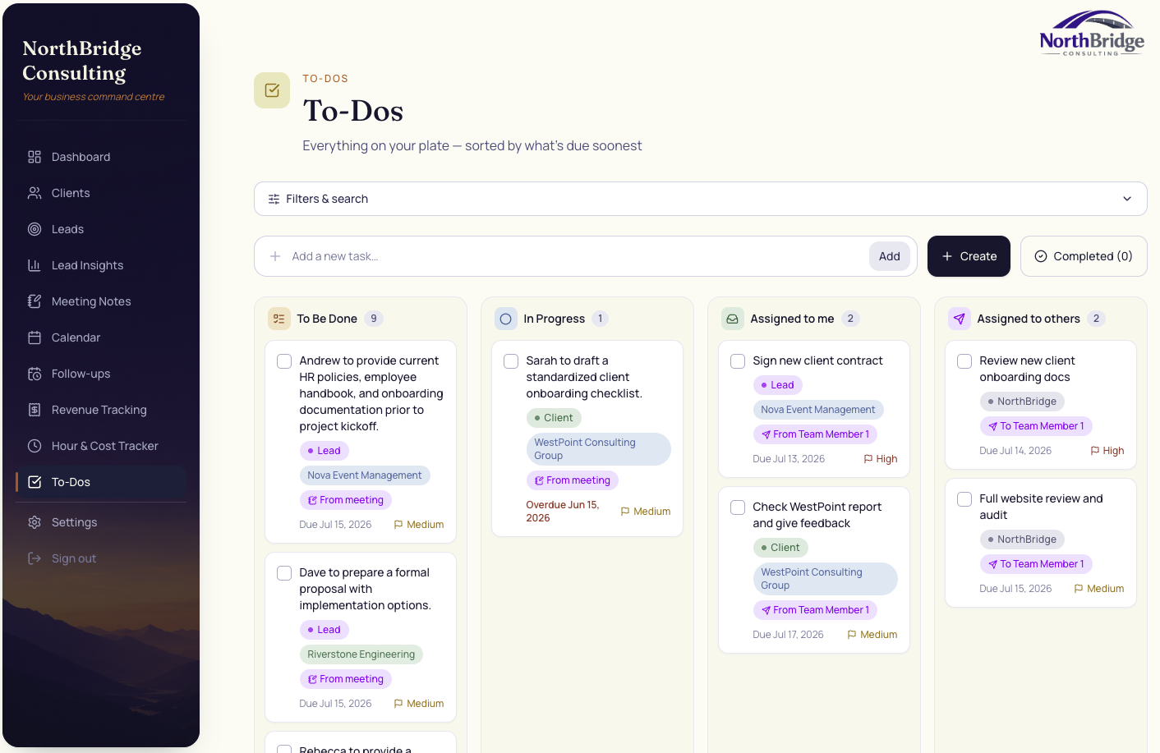Click the Leads target icon
This screenshot has width=1160, height=753.
tap(35, 229)
